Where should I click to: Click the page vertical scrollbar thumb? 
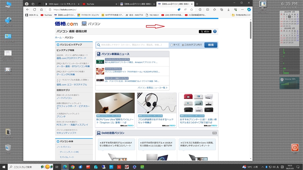[x=251, y=30]
